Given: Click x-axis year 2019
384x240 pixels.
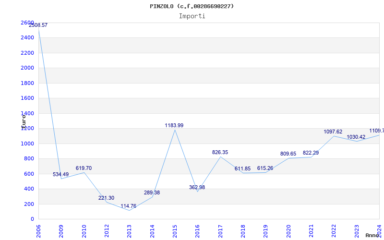Looking at the screenshot, I should (x=265, y=231).
